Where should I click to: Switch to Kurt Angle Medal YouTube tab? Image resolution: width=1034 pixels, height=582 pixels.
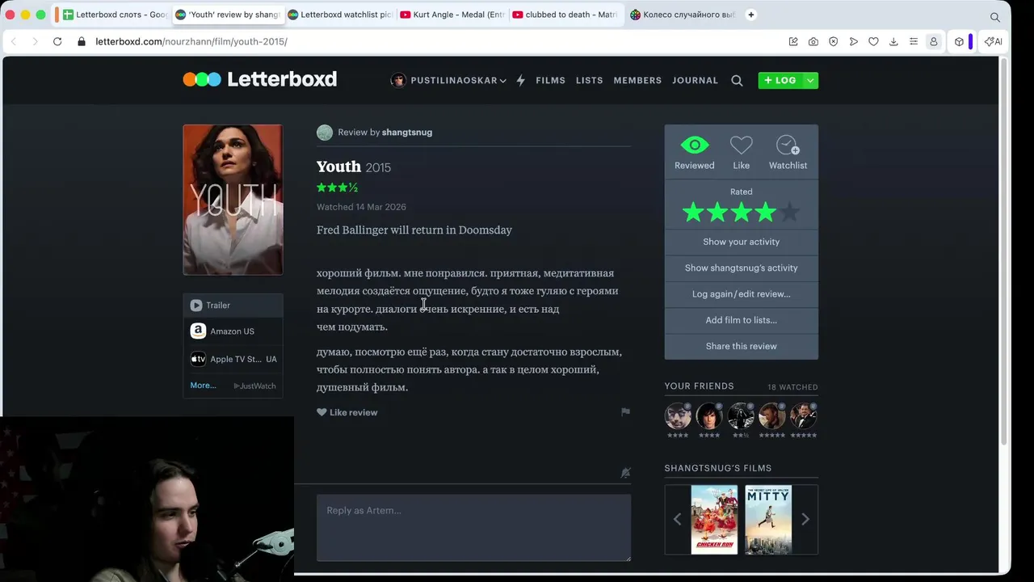point(452,15)
